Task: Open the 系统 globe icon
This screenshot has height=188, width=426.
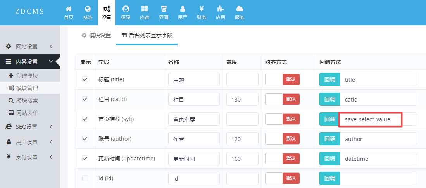Action: coord(88,9)
